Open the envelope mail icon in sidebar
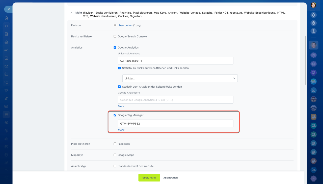This screenshot has height=184, width=323. coord(6,66)
